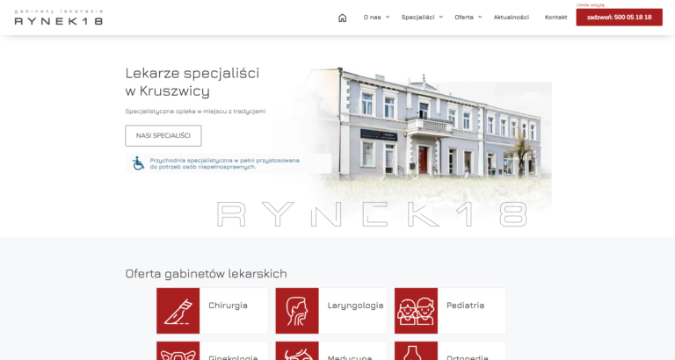The width and height of the screenshot is (675, 360).
Task: Click the wheelchair accessibility icon
Action: click(x=138, y=163)
